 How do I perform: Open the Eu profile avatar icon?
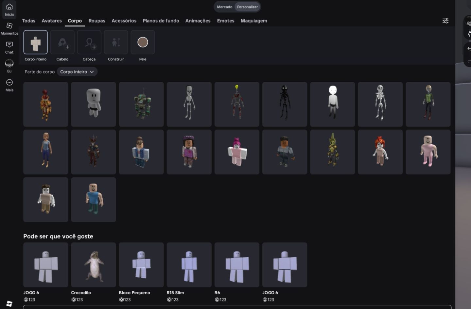click(x=9, y=63)
